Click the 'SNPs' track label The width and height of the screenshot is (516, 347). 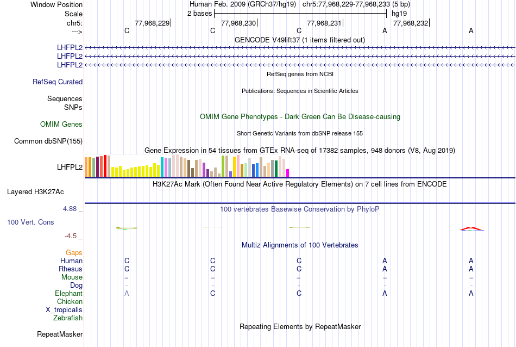pyautogui.click(x=73, y=107)
